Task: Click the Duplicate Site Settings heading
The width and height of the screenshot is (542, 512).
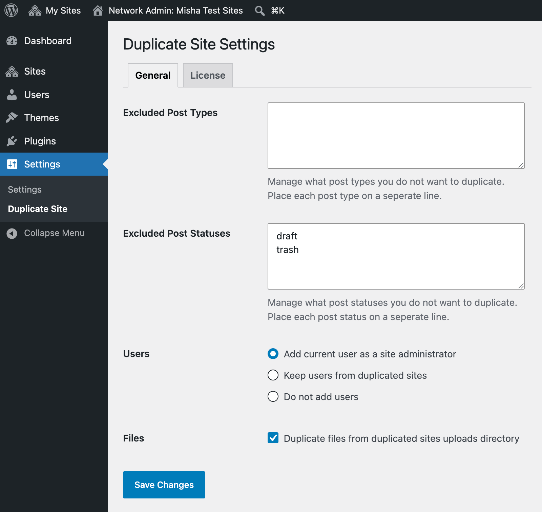Action: tap(199, 44)
